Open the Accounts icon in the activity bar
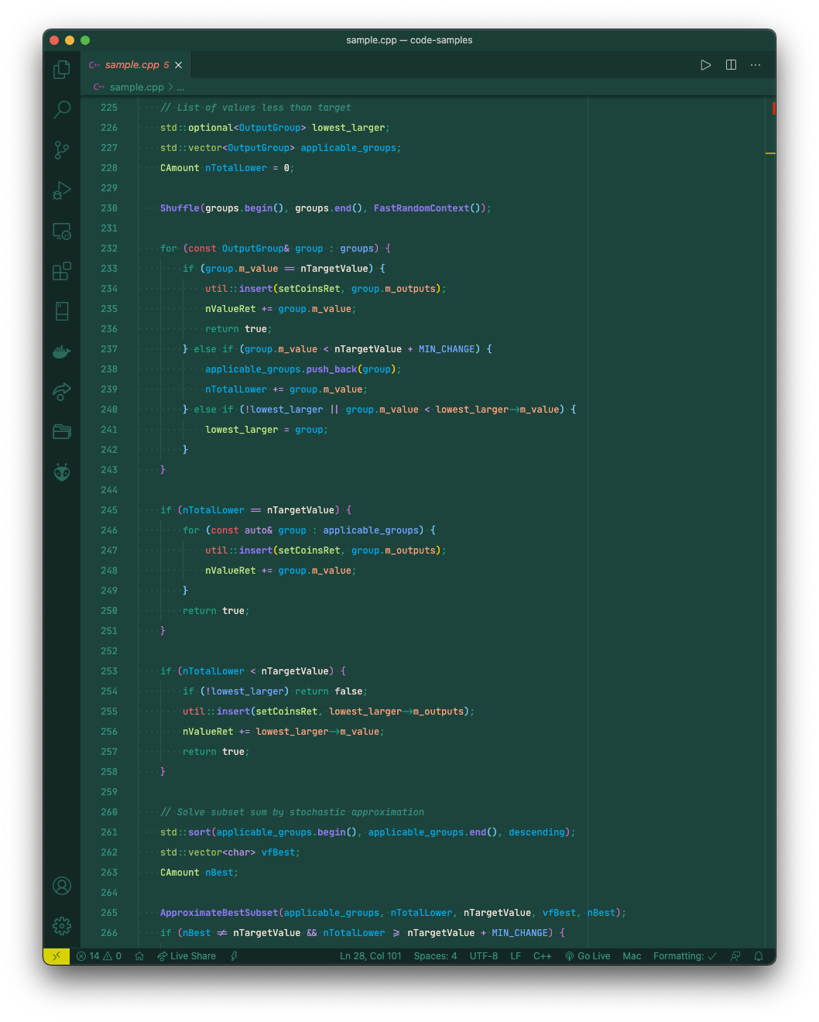Image resolution: width=819 pixels, height=1022 pixels. (x=62, y=886)
